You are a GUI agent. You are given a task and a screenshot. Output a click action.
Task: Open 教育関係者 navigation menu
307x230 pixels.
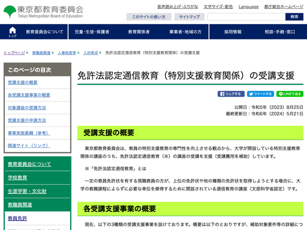139,32
